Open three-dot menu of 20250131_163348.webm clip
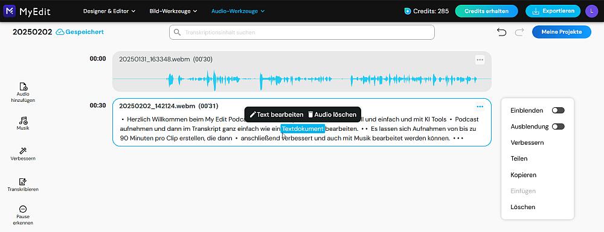The image size is (604, 232). point(480,60)
